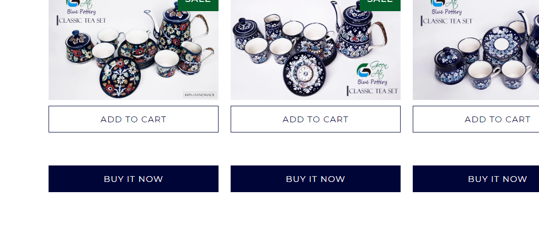
Task: Click floral plate in first product photo
Action: click(x=120, y=77)
